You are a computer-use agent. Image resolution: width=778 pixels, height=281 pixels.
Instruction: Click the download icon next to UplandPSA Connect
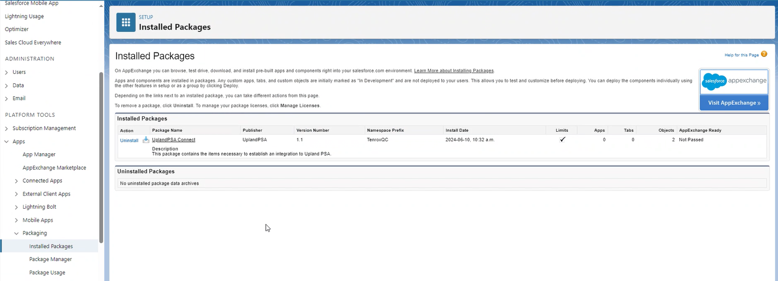(x=146, y=140)
